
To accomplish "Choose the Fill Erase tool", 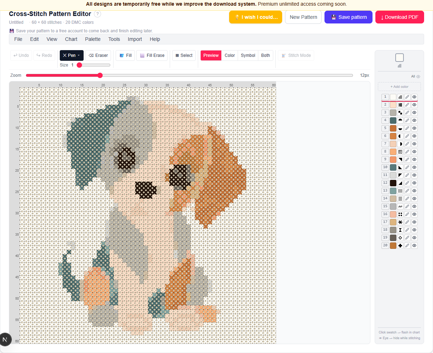I will coord(152,55).
